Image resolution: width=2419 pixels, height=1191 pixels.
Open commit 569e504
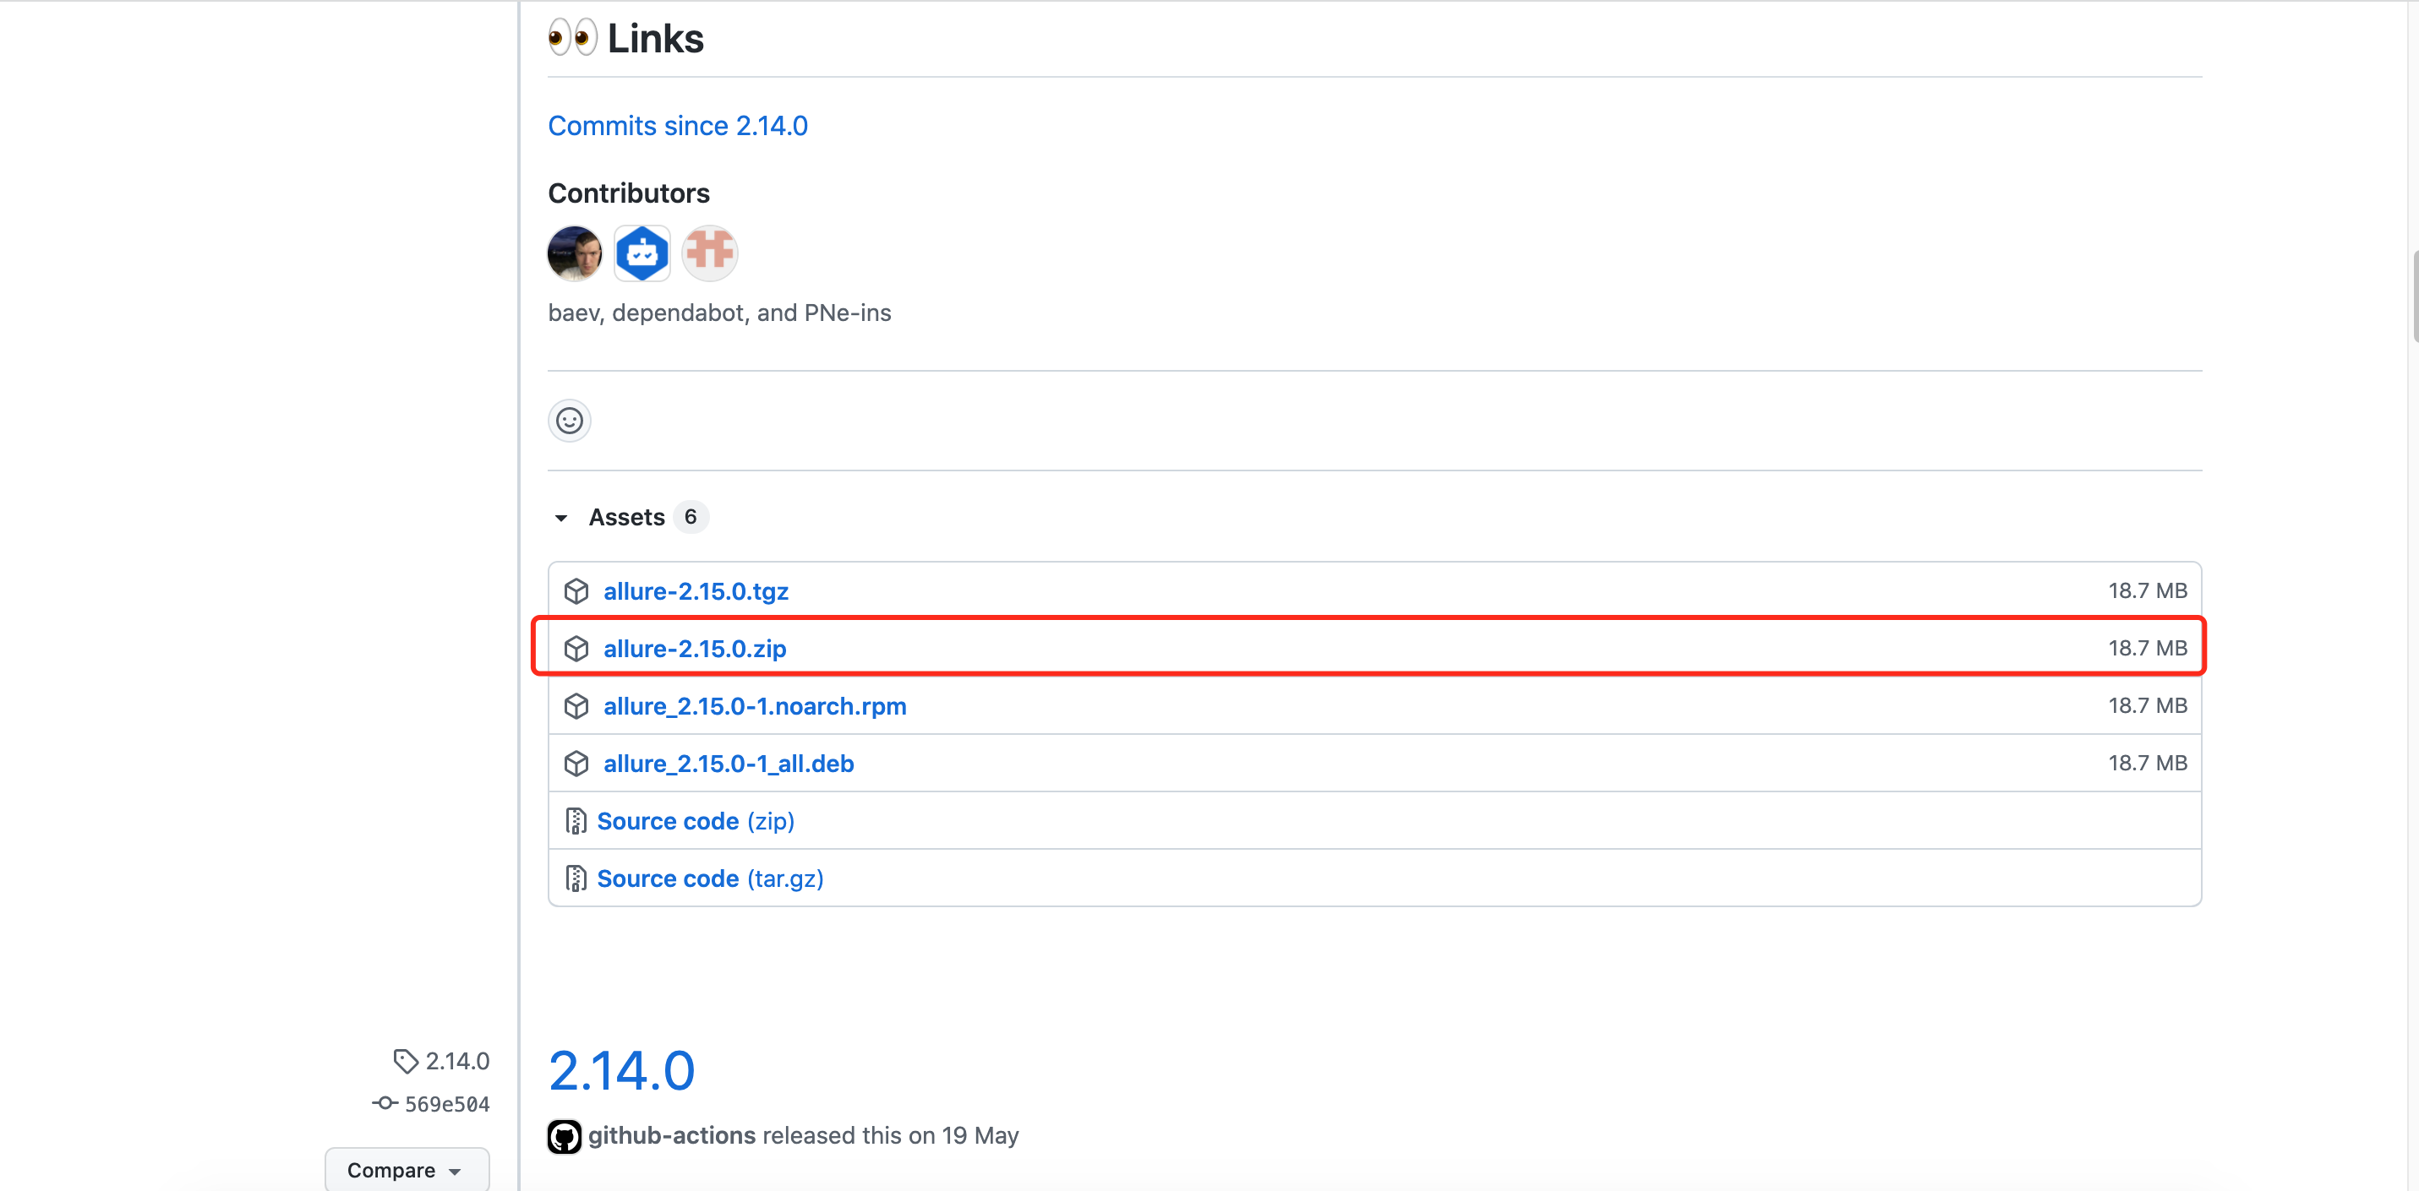click(x=447, y=1105)
